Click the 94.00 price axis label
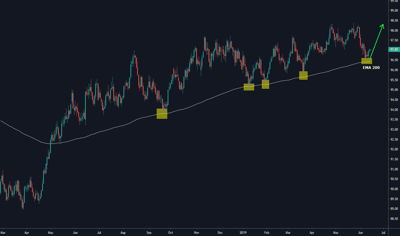The width and height of the screenshot is (400, 236). click(394, 110)
